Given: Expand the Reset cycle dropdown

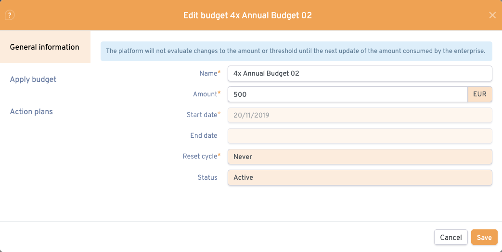Looking at the screenshot, I should 360,157.
